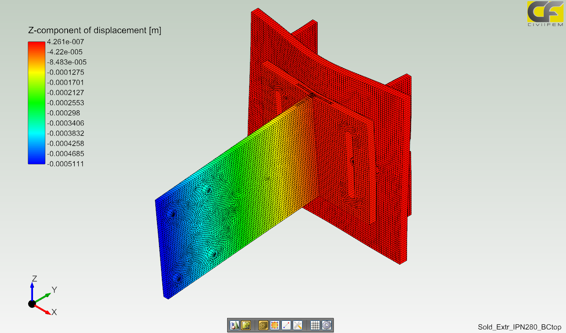Click the blue Z axis arrow
This screenshot has height=333, width=566.
32,288
